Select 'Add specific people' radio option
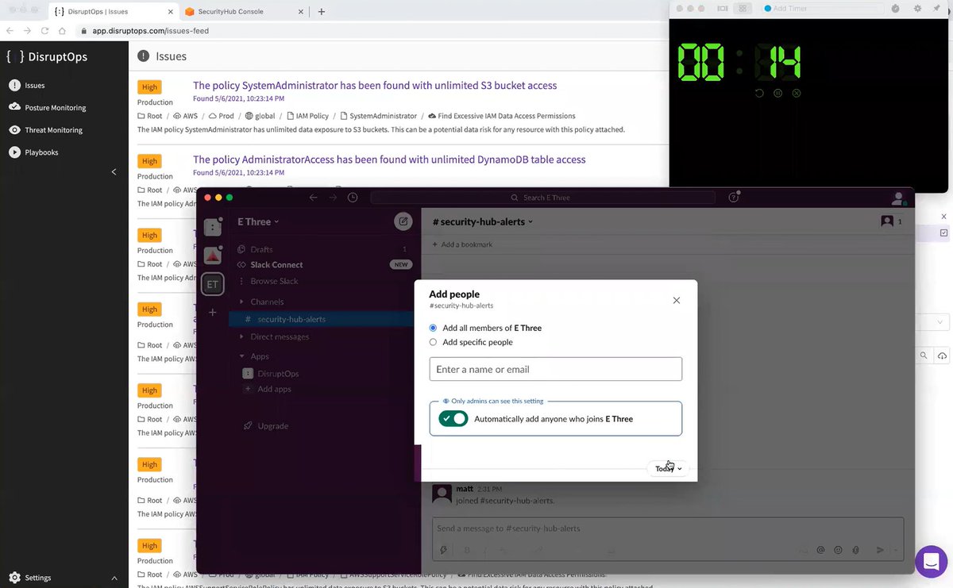The image size is (953, 588). (x=433, y=342)
